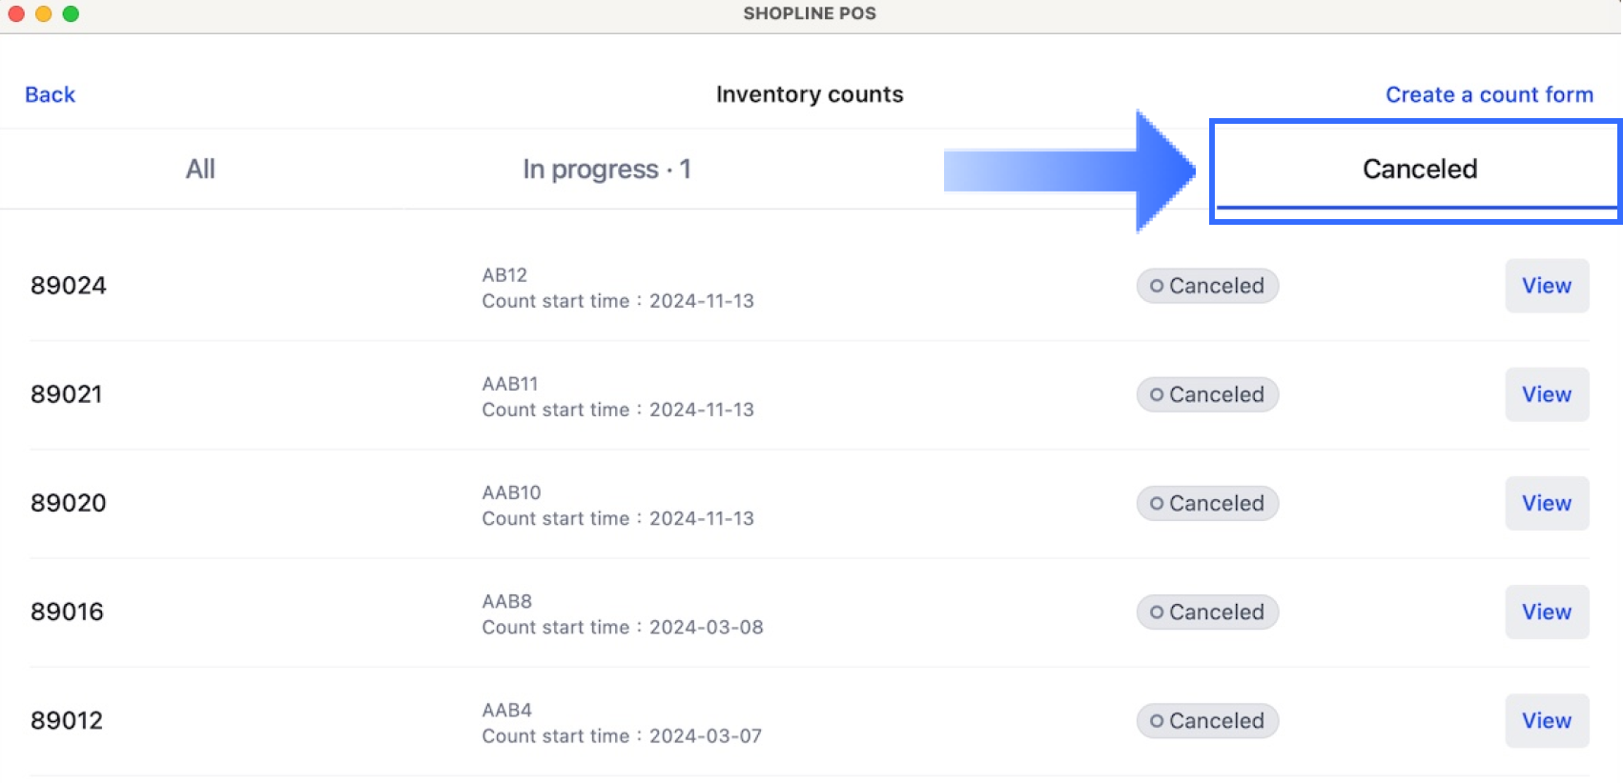The width and height of the screenshot is (1623, 783).
Task: Click the AAB8 count entry
Action: coord(507,601)
